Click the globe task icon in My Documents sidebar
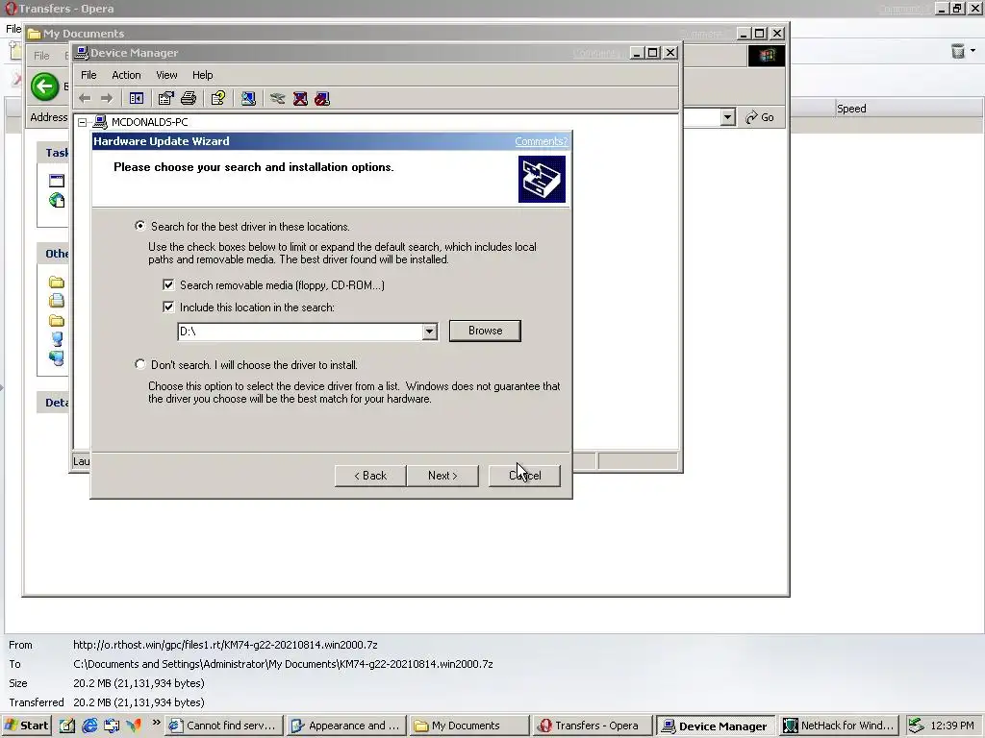 [57, 200]
